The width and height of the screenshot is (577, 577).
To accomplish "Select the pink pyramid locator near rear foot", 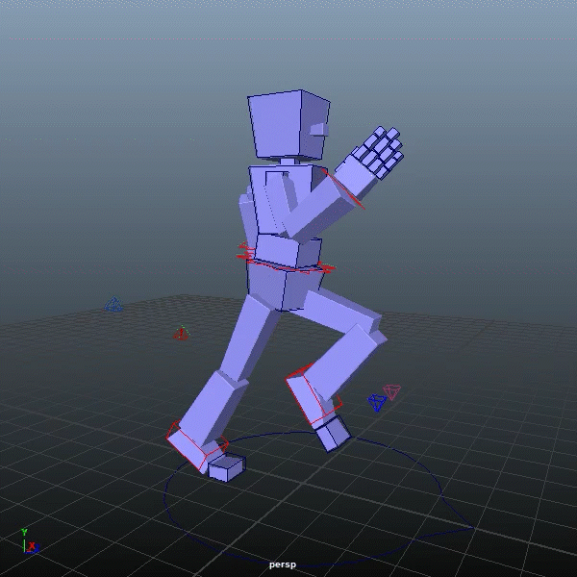I will tap(392, 391).
